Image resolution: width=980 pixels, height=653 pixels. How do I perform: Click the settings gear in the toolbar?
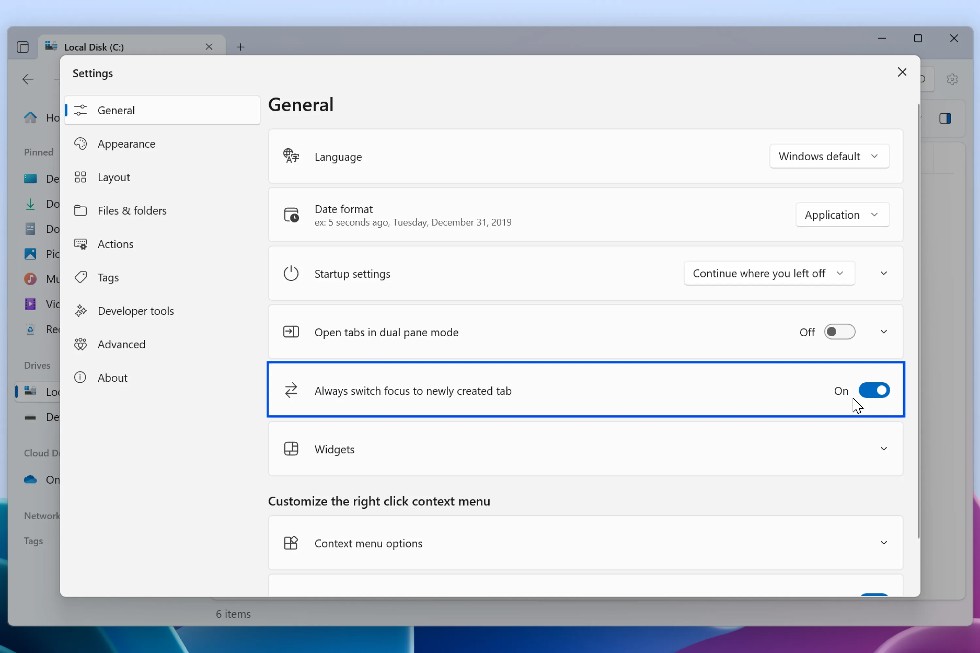pos(953,79)
